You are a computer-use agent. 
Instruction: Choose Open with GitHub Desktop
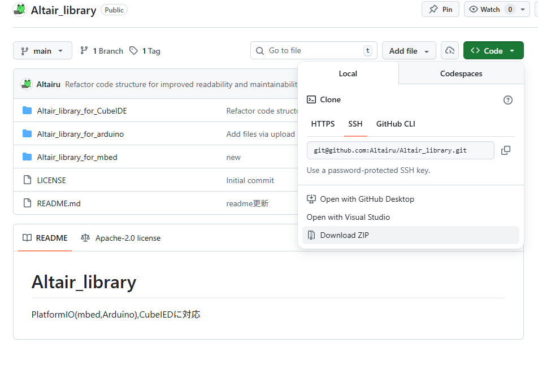pos(367,199)
